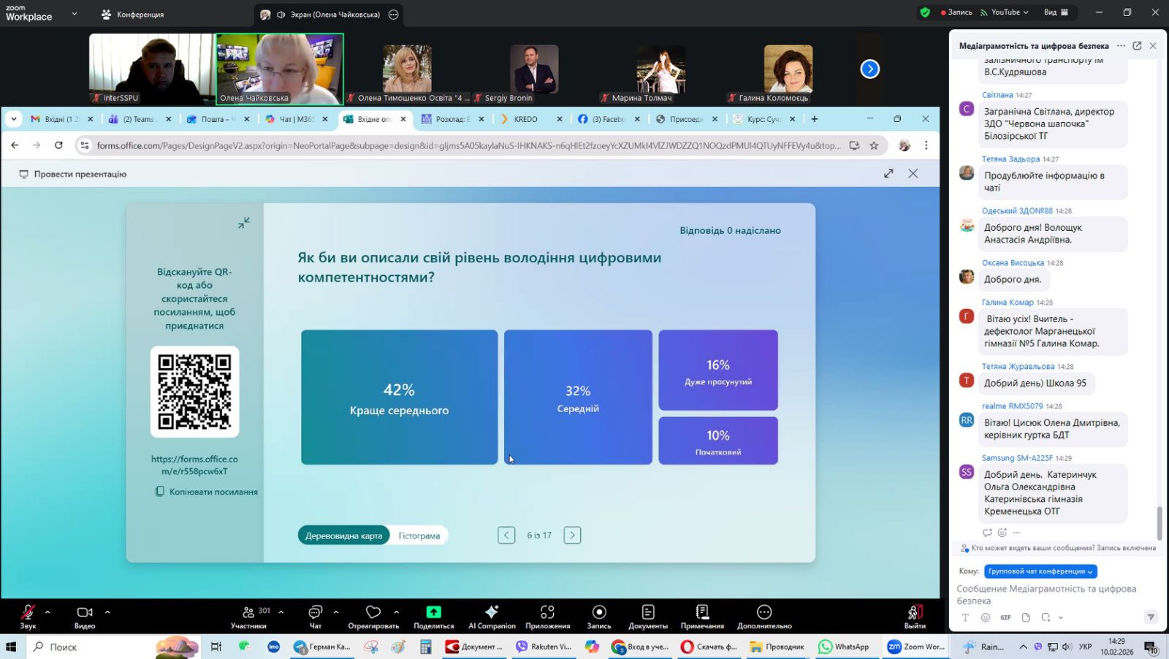Screen dimensions: 1169x659
Task: Open the Вид layout dropdown
Action: (x=1056, y=12)
